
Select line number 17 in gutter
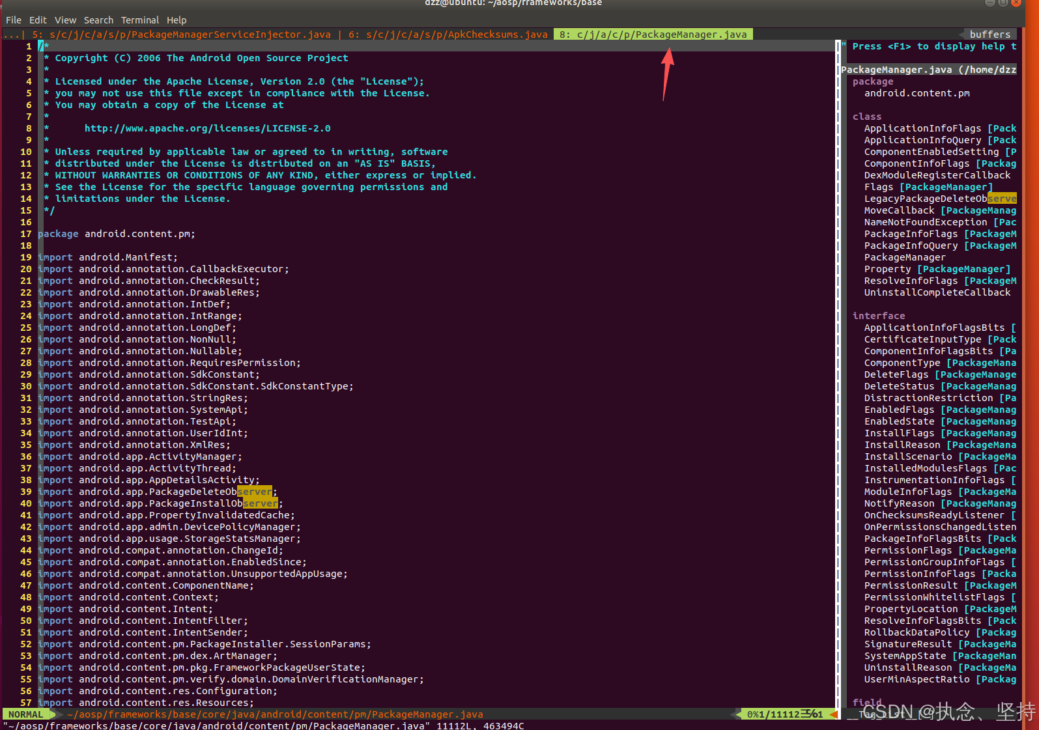pyautogui.click(x=25, y=234)
